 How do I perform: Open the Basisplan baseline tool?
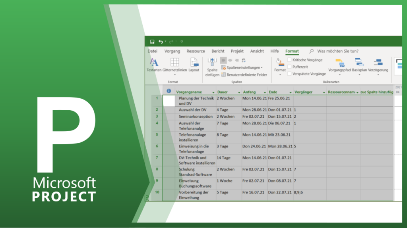[x=359, y=67]
